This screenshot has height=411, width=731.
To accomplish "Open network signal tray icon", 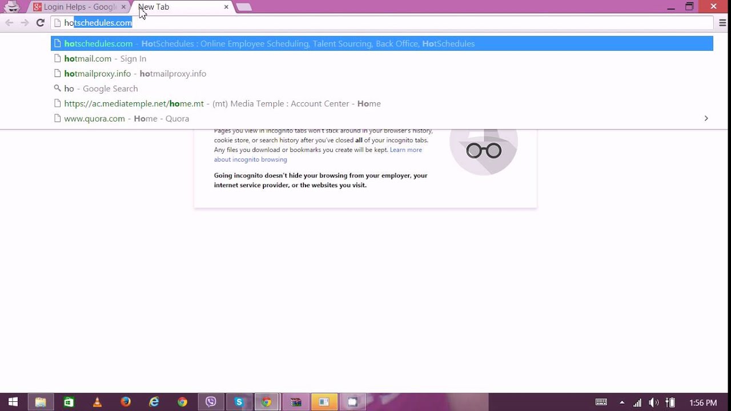I will (637, 402).
